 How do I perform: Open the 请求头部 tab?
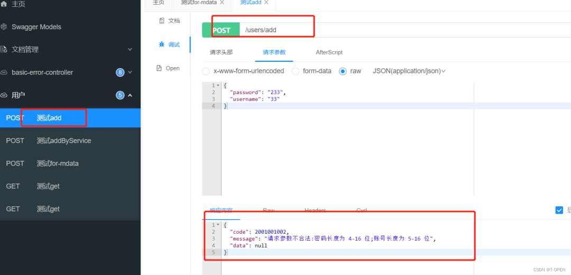[x=221, y=52]
